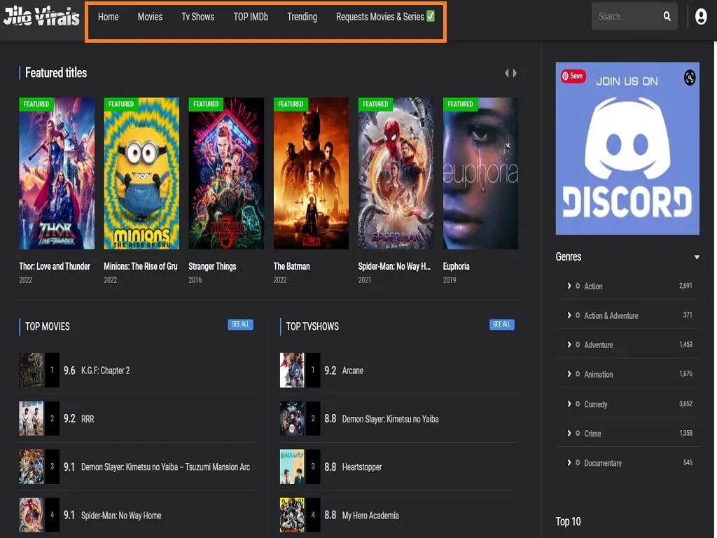This screenshot has width=717, height=538.
Task: Open Requests Movies & Series page
Action: tap(386, 17)
